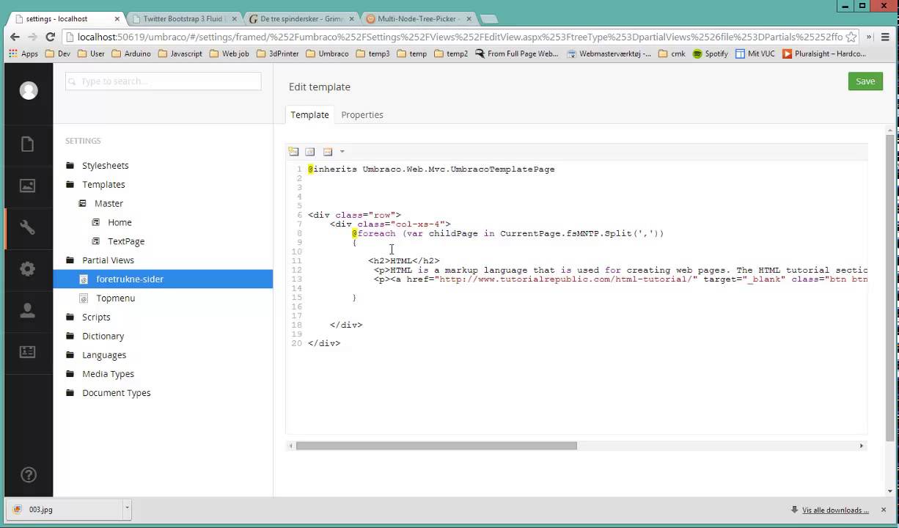Click the browser Back arrow
Viewport: 899px width, 528px height.
15,37
